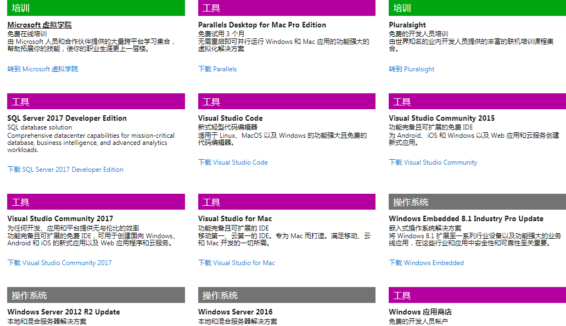Click 本地和混合服务器解决方案 under Windows Server 2016
566x326 pixels.
click(238, 321)
